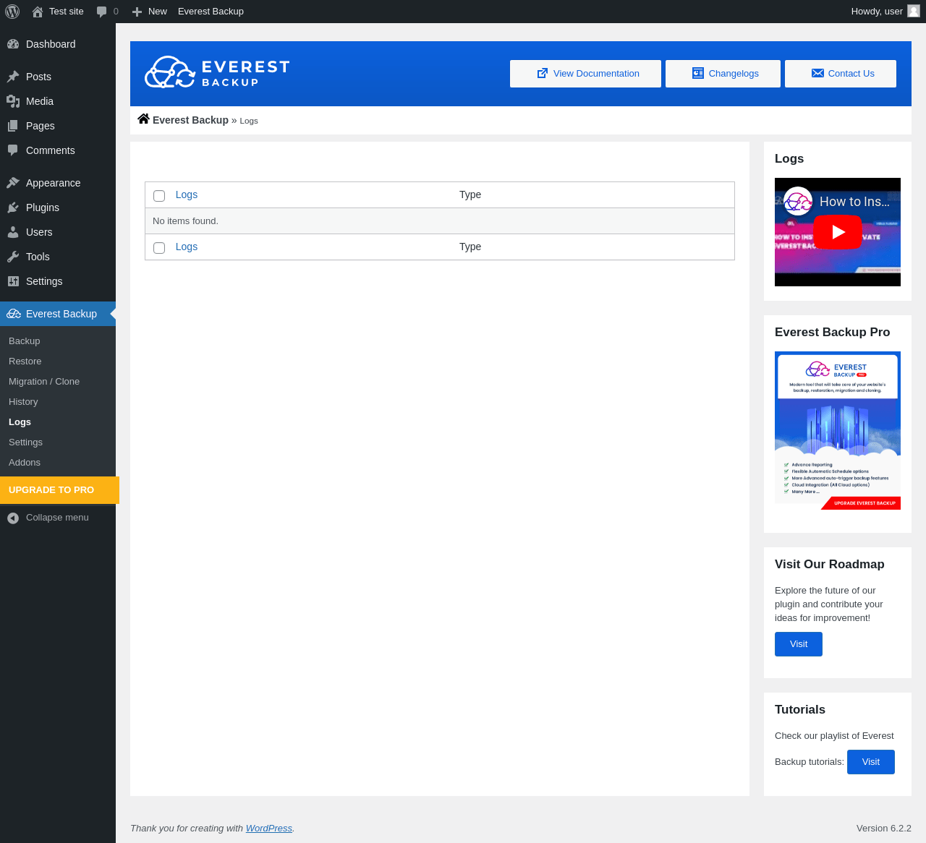Click the Media icon in sidebar

[x=13, y=101]
